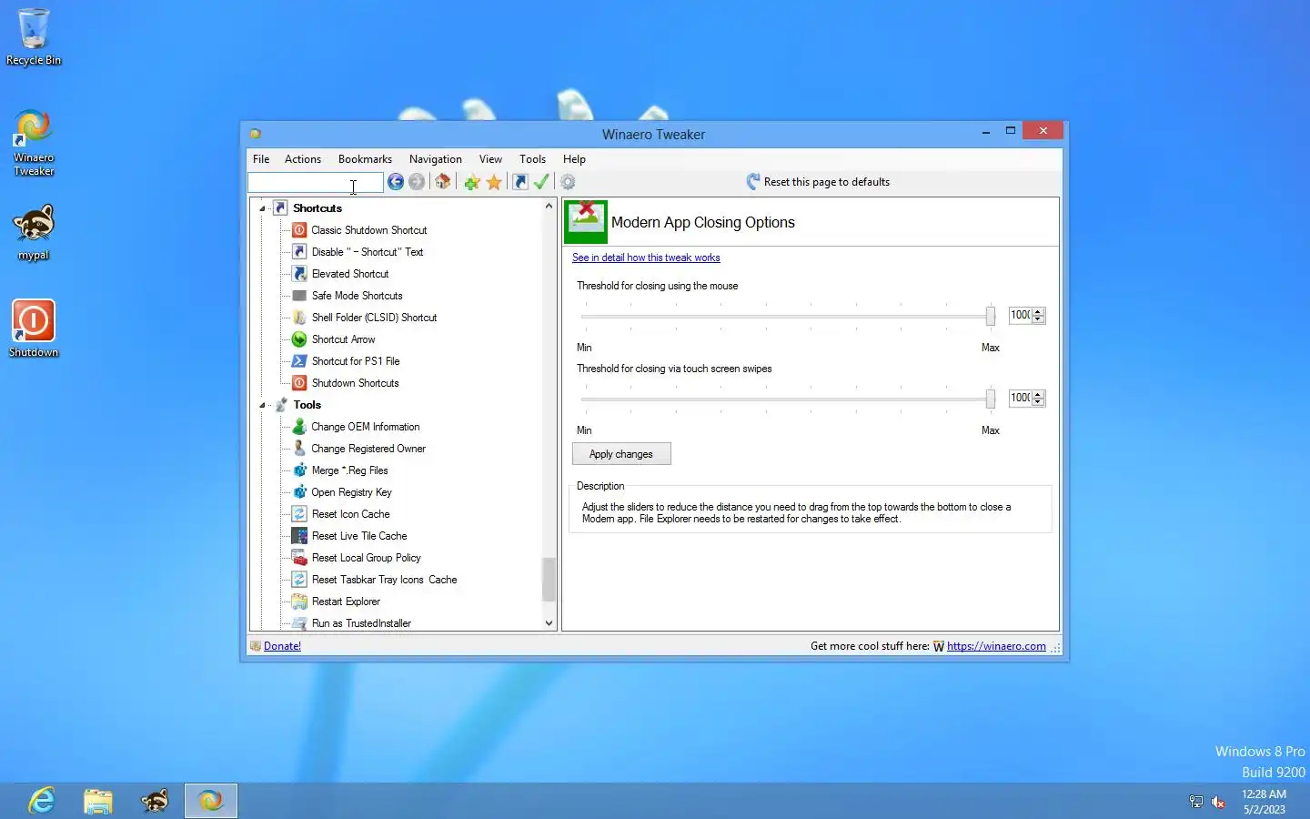Click the search input field

tap(316, 183)
